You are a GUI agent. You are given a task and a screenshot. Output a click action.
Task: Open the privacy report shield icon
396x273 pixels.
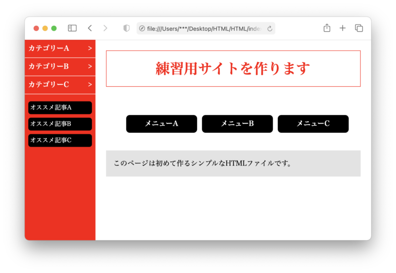coord(127,28)
